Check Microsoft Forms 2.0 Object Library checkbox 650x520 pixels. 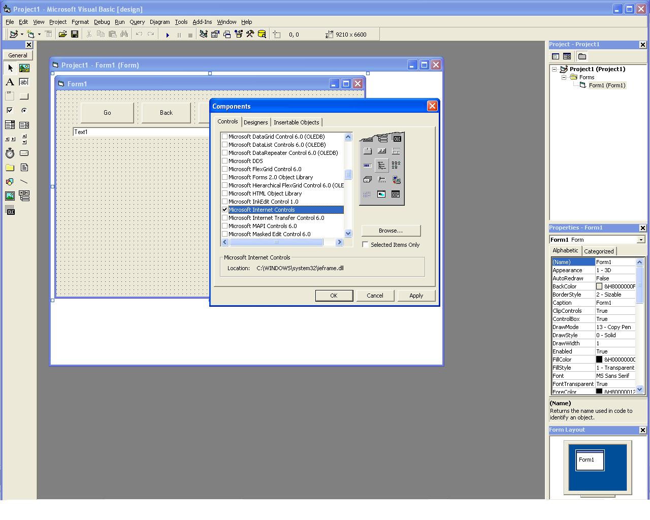[x=224, y=177]
